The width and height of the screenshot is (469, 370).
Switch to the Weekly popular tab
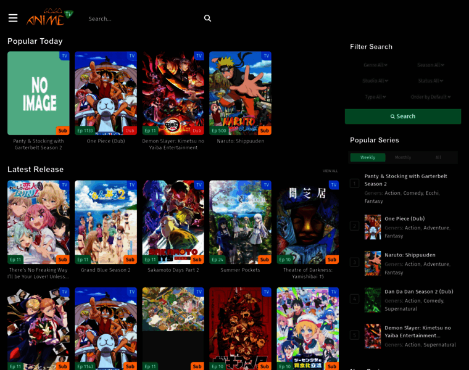(368, 157)
